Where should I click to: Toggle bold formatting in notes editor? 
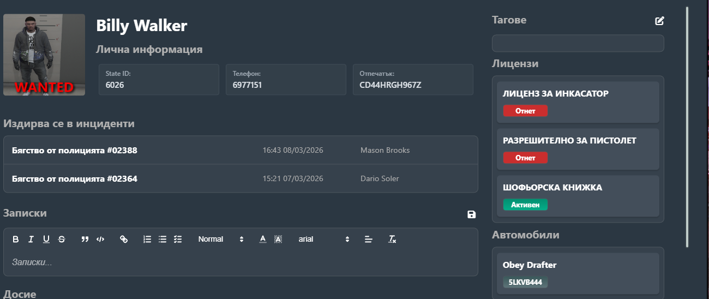pyautogui.click(x=16, y=239)
